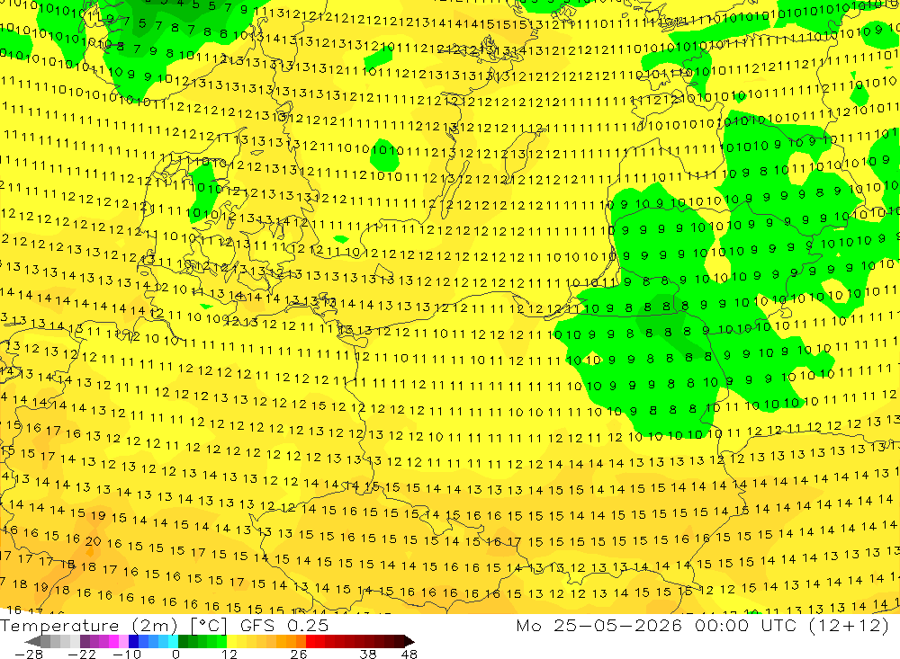Screen dimensions: 900x659
Task: Click the cyan segment of the color scale
Action: (x=173, y=641)
